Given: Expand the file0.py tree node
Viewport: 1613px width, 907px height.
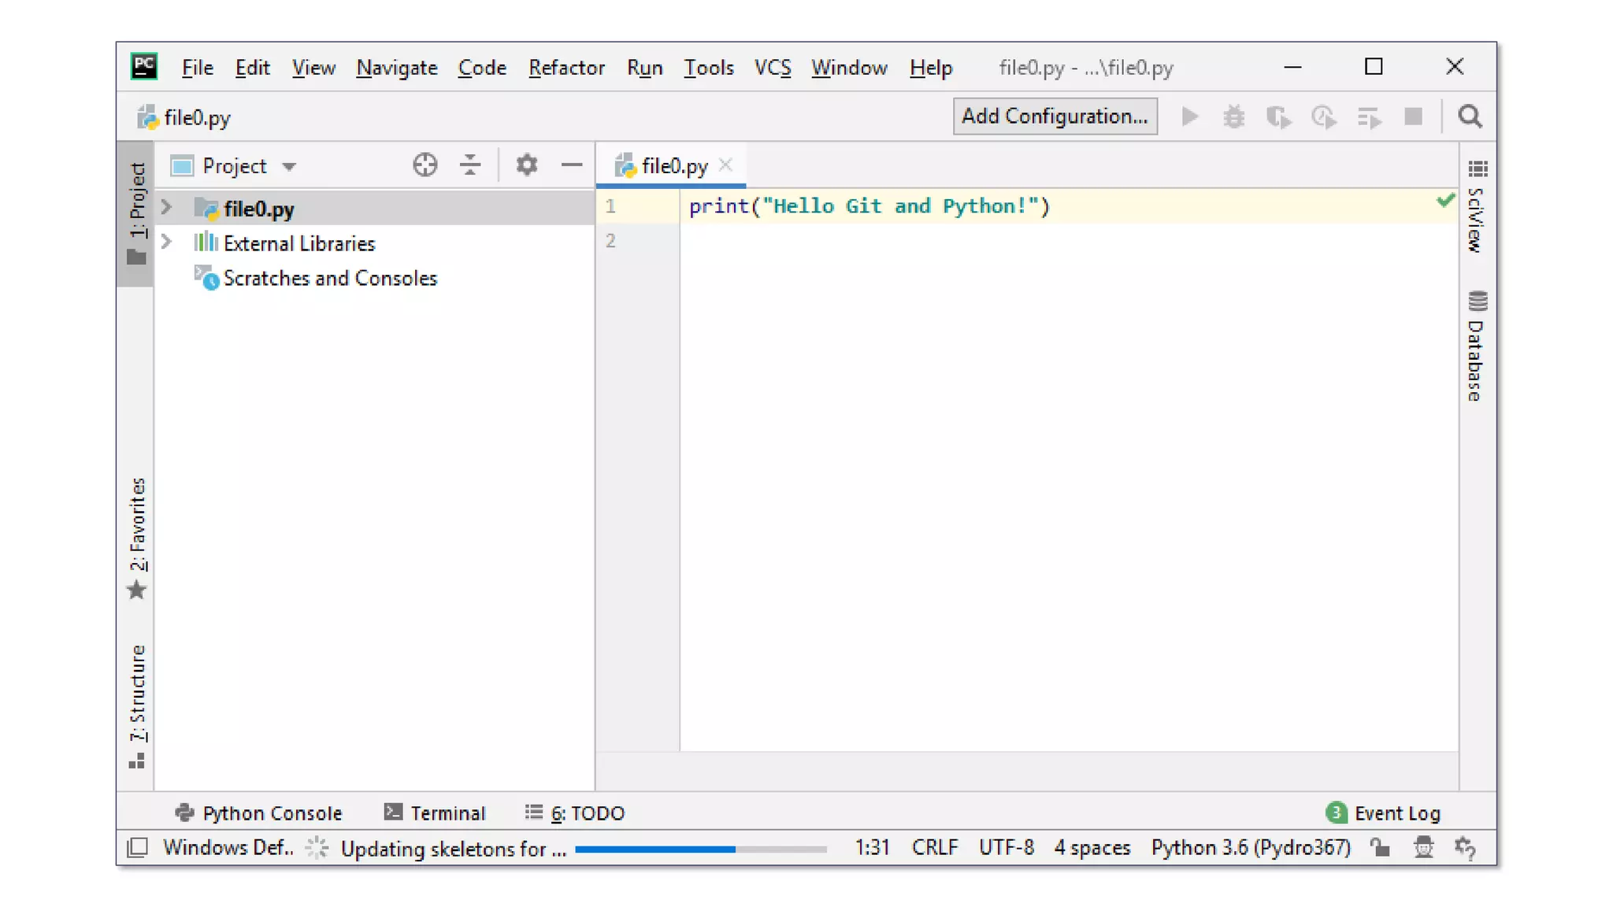Looking at the screenshot, I should [x=166, y=208].
